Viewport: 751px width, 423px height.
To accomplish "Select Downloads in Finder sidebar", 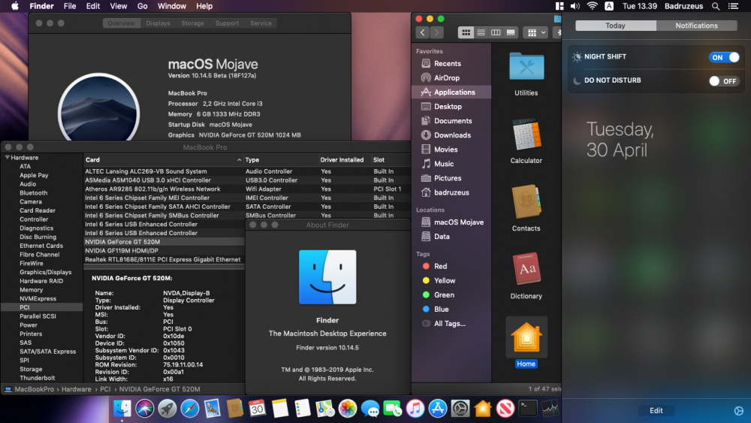I will click(x=451, y=135).
